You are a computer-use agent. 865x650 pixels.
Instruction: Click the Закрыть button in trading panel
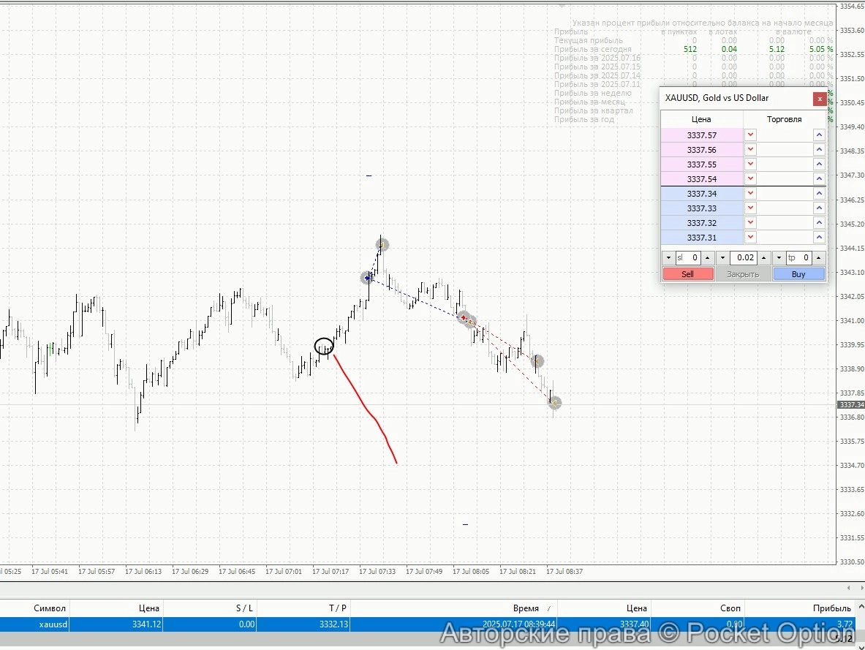(743, 274)
